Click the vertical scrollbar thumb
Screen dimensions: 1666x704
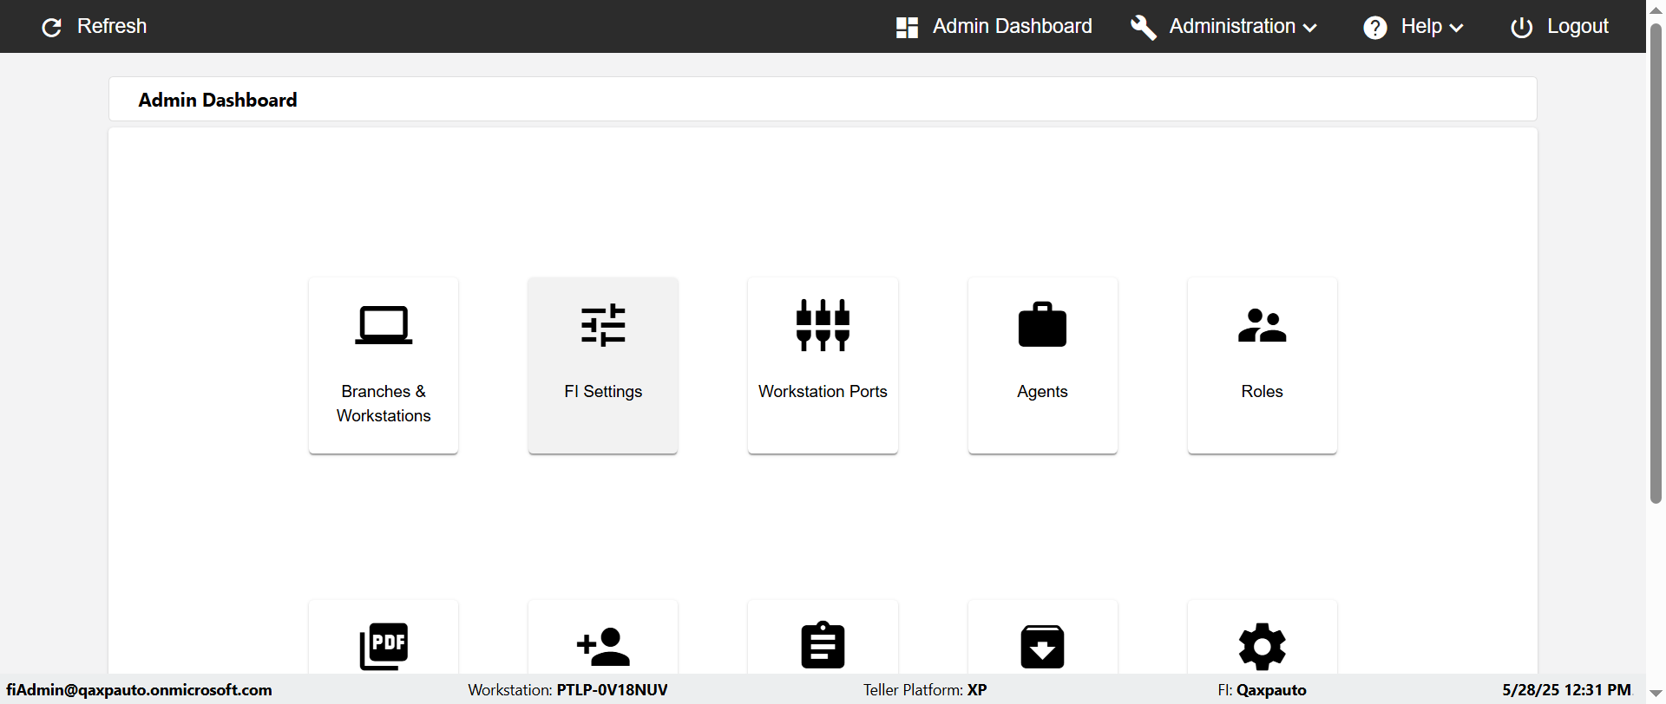[x=1656, y=262]
